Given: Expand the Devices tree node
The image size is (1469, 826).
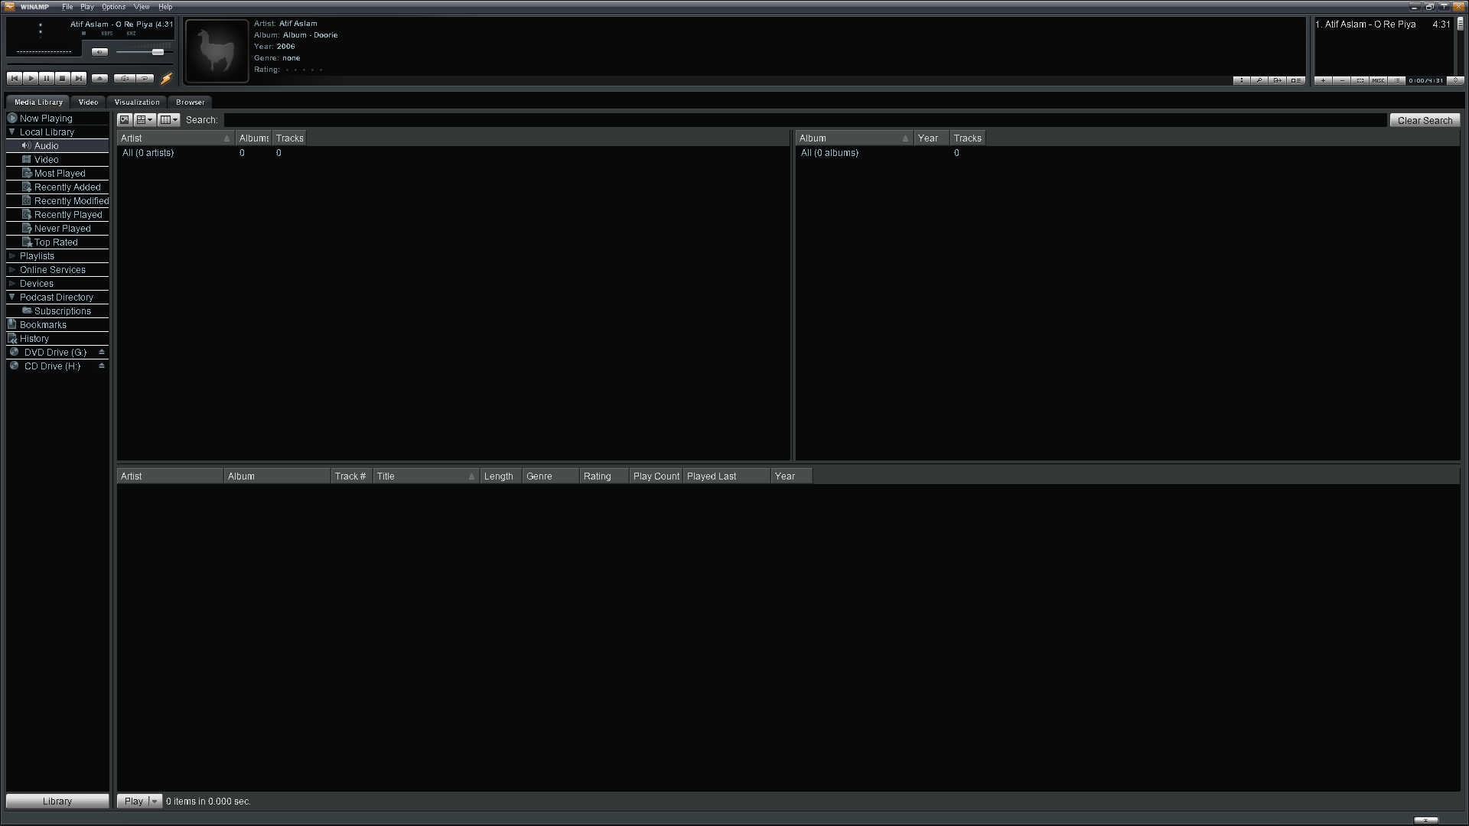Looking at the screenshot, I should 12,284.
